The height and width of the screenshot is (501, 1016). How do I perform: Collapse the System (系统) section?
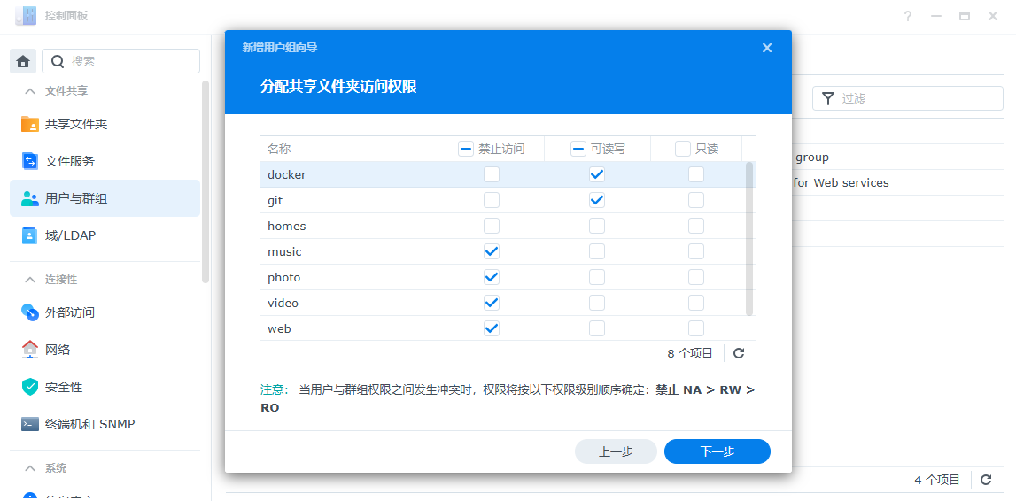click(30, 468)
